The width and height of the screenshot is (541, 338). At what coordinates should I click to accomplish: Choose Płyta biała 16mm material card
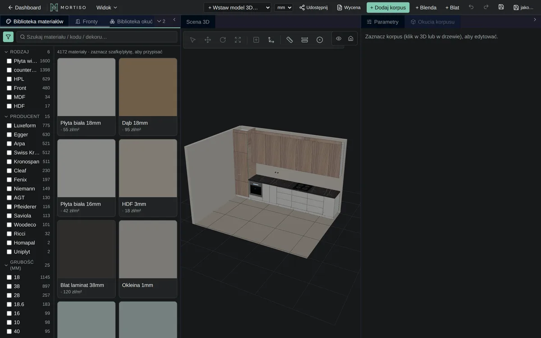87,178
